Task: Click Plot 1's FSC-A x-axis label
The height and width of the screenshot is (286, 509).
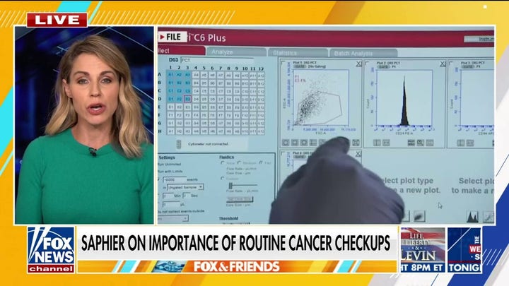Action: pyautogui.click(x=320, y=133)
